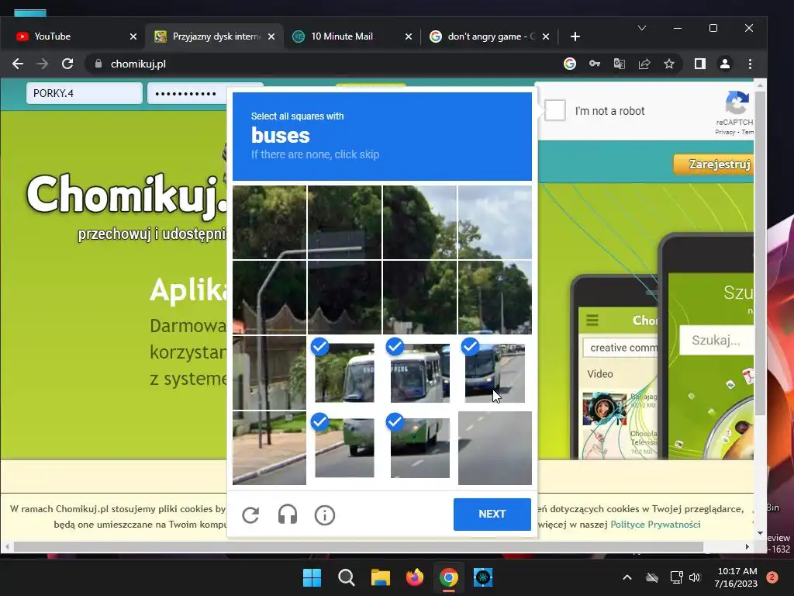Screen dimensions: 794x596
Task: Deselect the middle bus tile with side windows
Action: pos(419,372)
